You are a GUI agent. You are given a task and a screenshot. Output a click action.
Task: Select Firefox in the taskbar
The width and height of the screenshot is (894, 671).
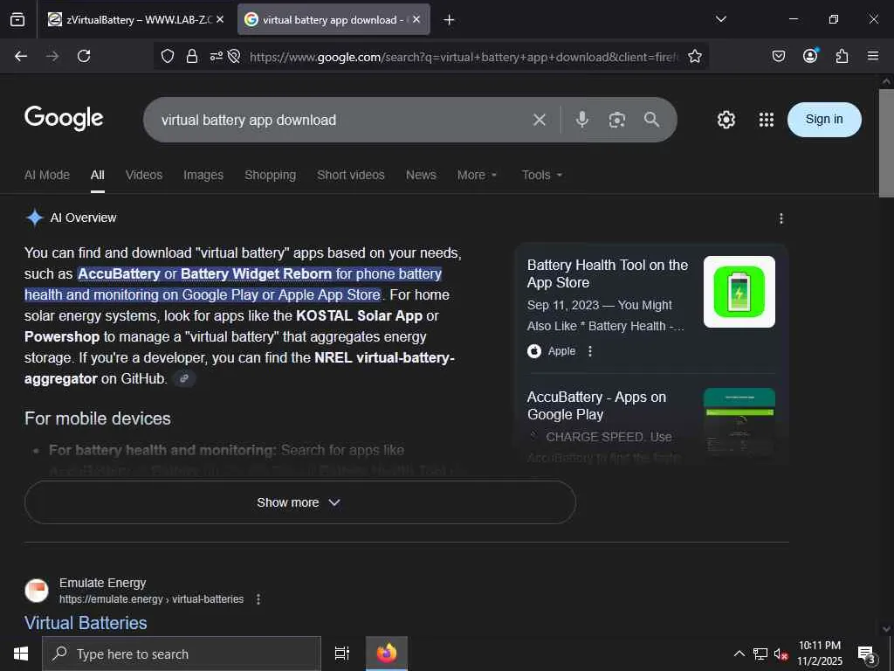point(387,654)
